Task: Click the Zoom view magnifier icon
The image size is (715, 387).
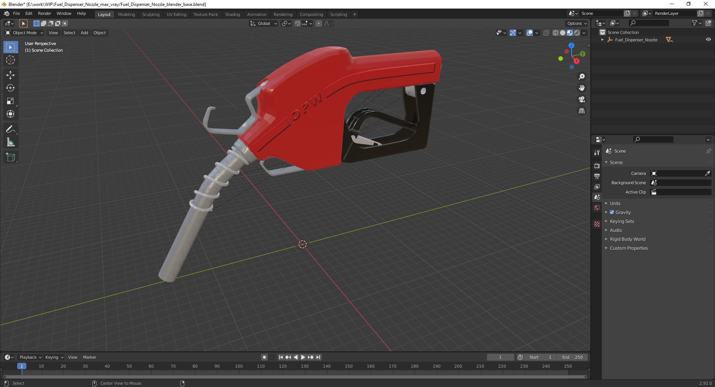Action: [x=582, y=77]
